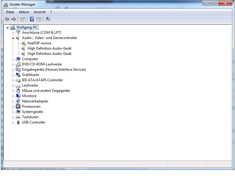Expand the Systemgeräte node
235x176 pixels.
(13, 112)
